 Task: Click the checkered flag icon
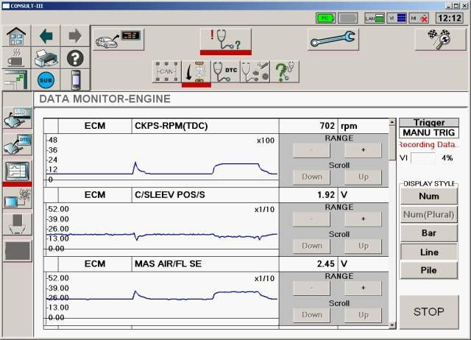coord(439,39)
